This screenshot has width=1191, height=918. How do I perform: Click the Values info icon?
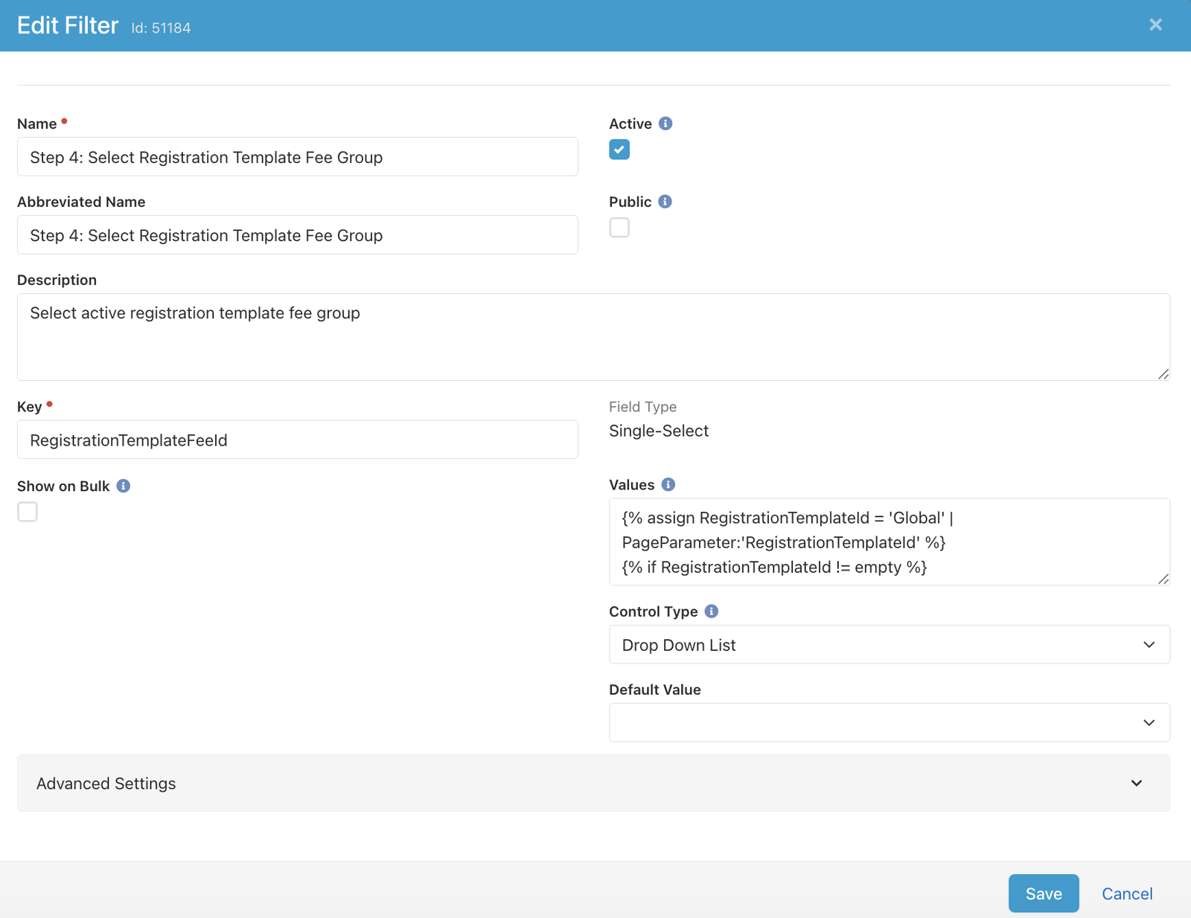[x=668, y=484]
